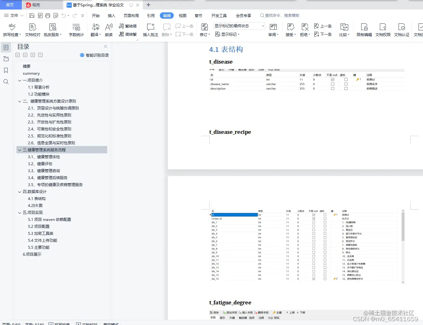
Task: Go to previous revision 上一条 beside 拒绝
Action: 323,26
